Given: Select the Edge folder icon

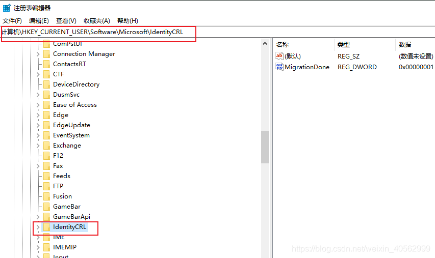Looking at the screenshot, I should [x=46, y=115].
